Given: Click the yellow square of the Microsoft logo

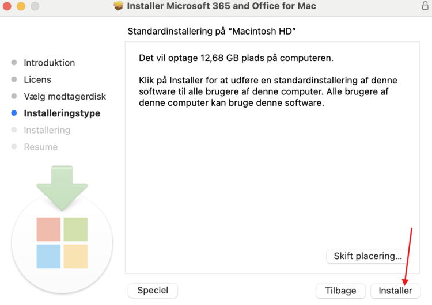Looking at the screenshot, I should [75, 256].
